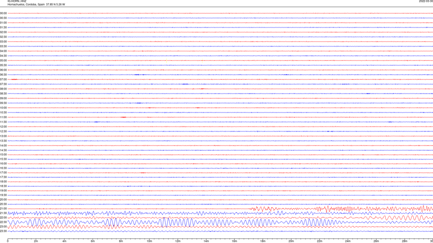Click the 6m axis mark

coord(93,241)
